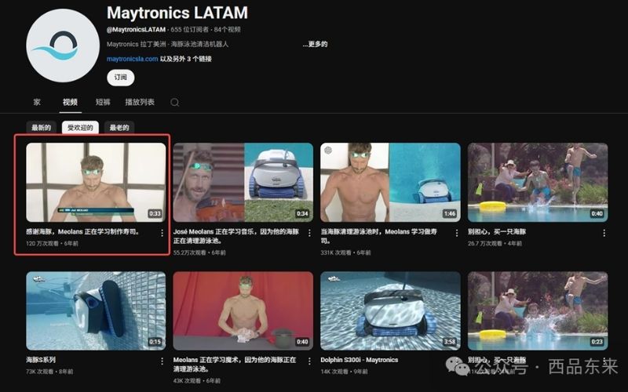
Task: Click the 84个视频 count text
Action: 227,30
